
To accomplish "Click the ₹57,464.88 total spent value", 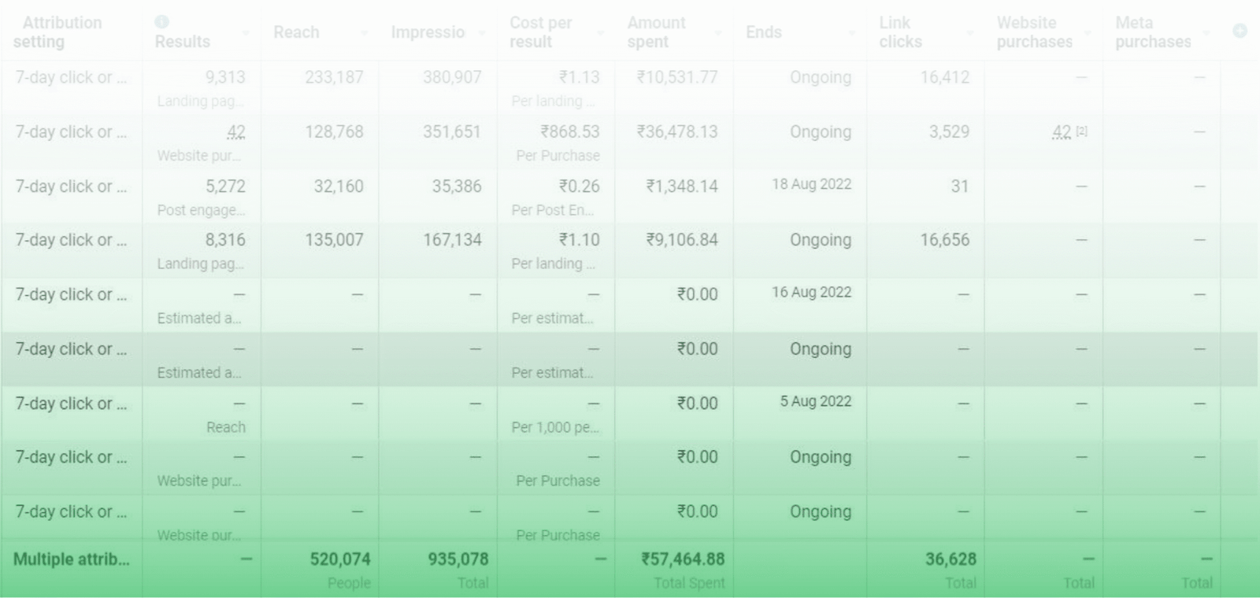I will (683, 559).
